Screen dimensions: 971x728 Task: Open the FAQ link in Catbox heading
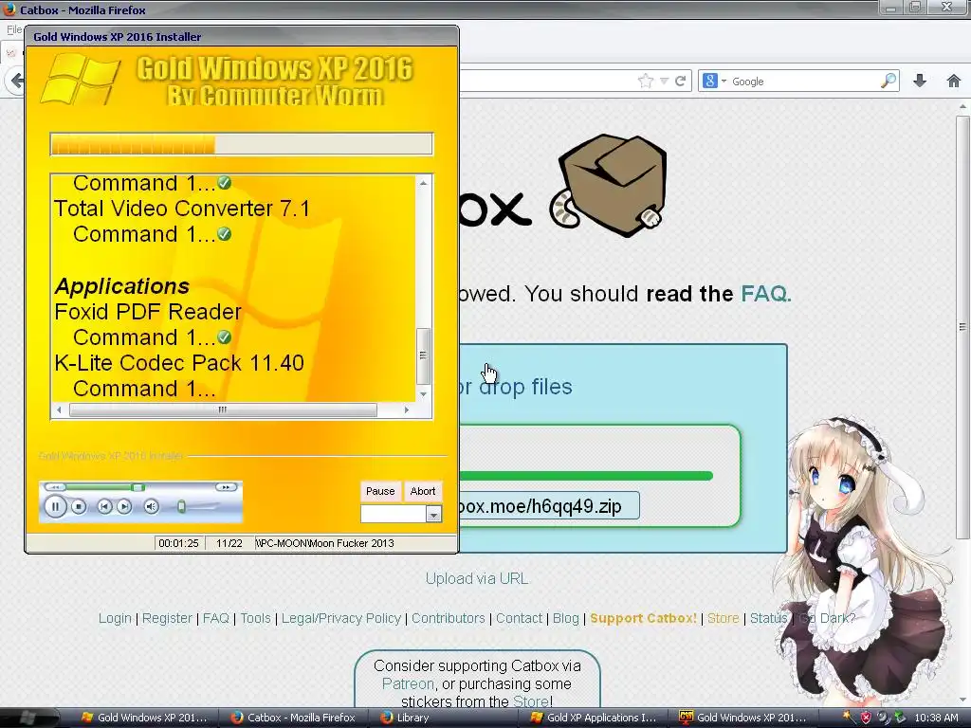765,294
